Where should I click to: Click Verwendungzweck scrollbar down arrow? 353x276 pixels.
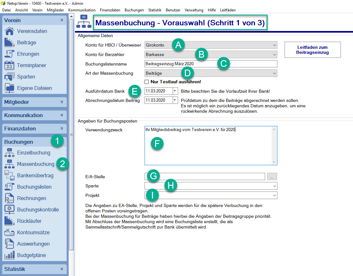[274, 162]
